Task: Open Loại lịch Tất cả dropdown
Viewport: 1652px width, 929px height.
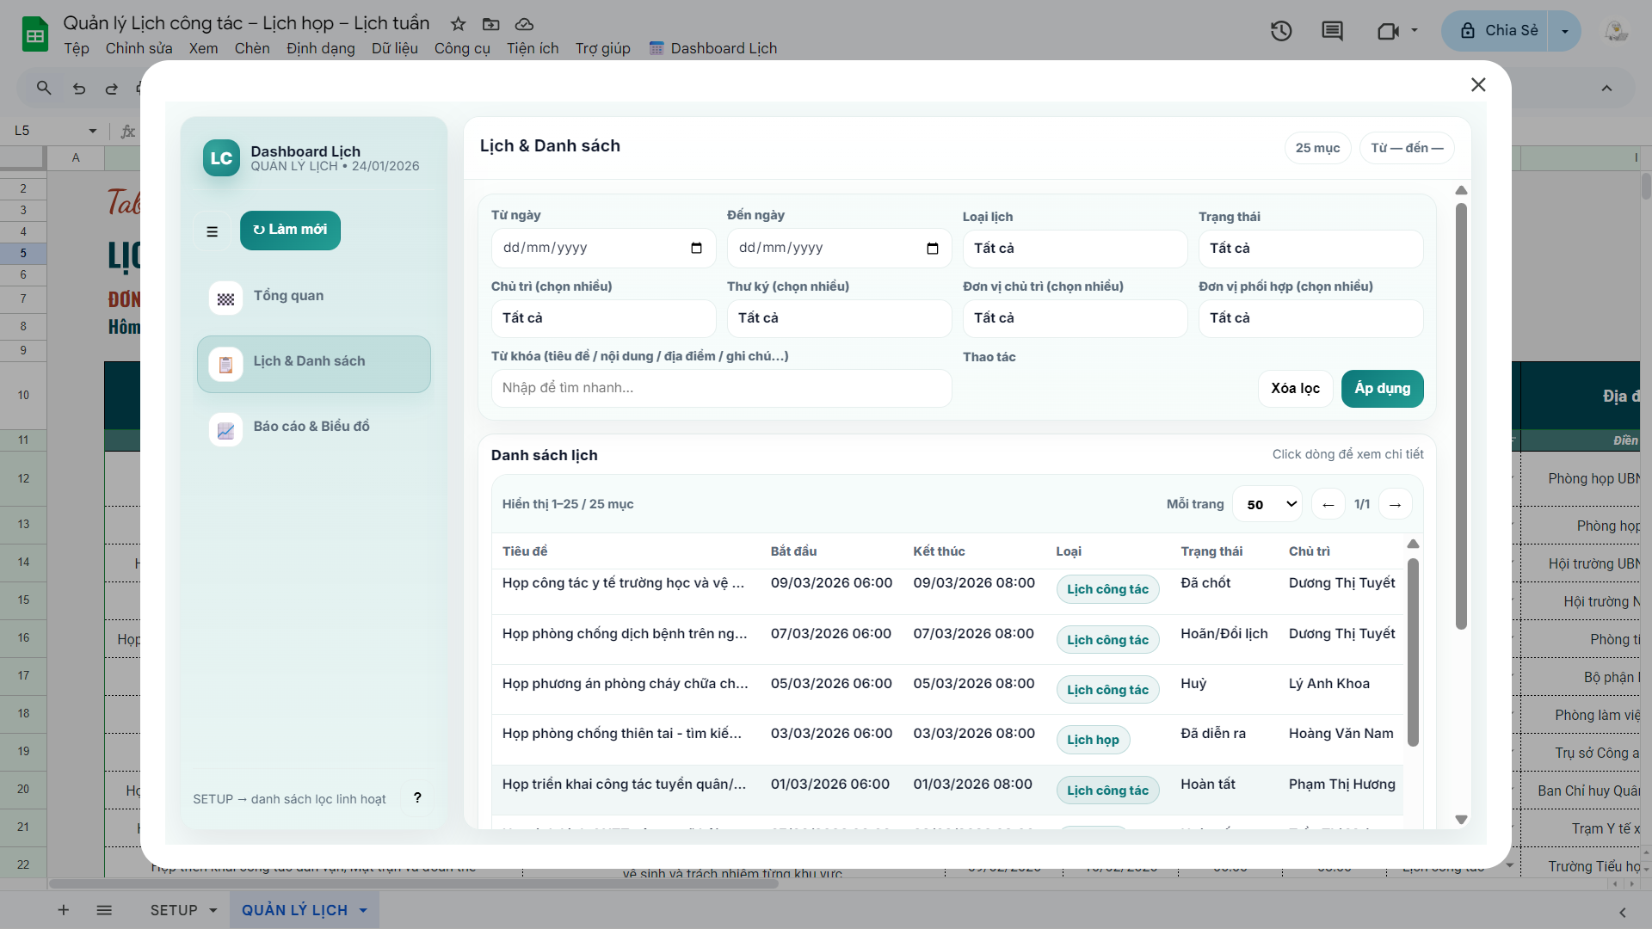Action: [1074, 249]
